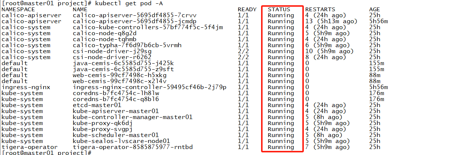Image resolution: width=473 pixels, height=155 pixels.
Task: Select Running status of tigera-operator pod
Action: pos(281,147)
